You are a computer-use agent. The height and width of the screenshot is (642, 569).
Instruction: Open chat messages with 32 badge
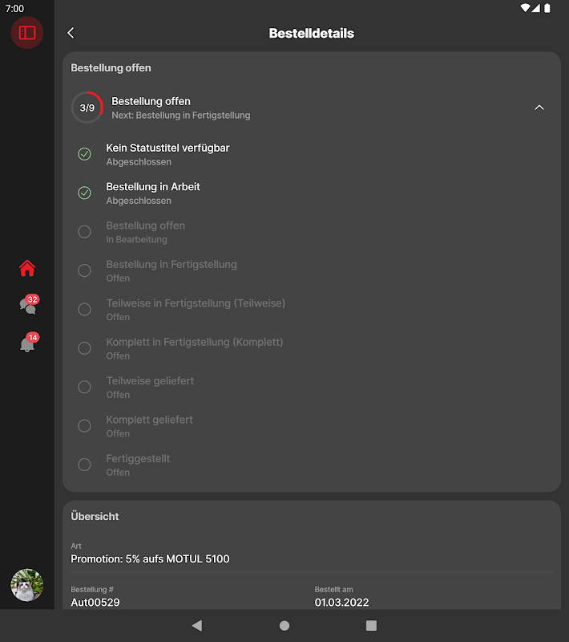click(x=28, y=305)
